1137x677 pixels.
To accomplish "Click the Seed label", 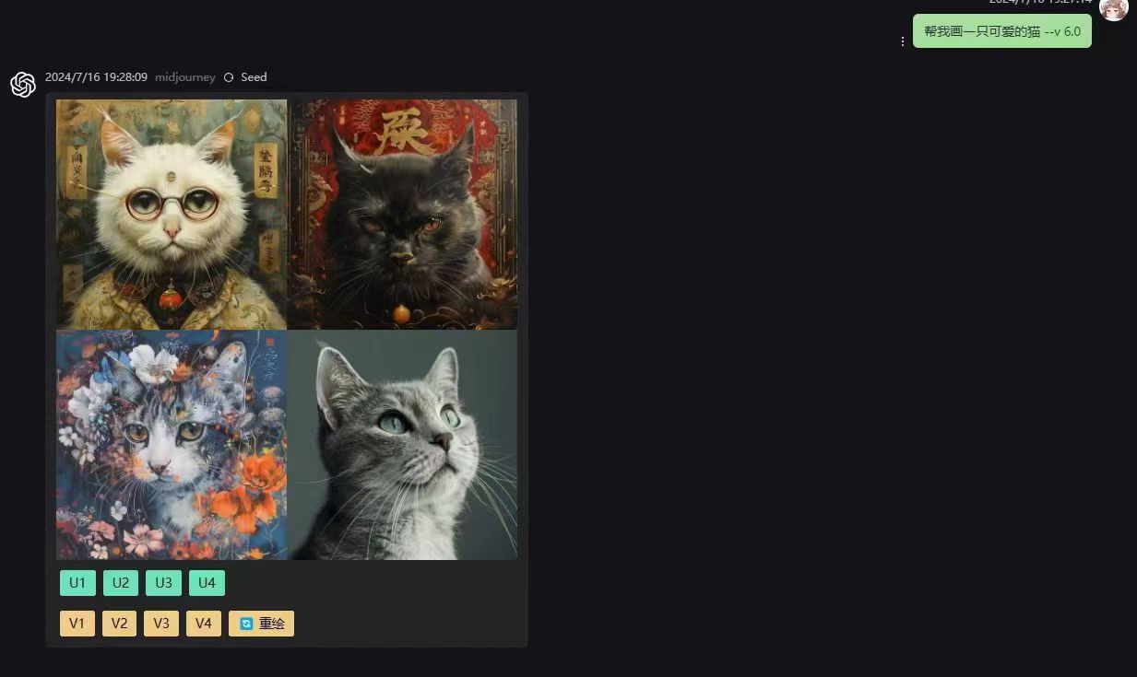I will 254,77.
